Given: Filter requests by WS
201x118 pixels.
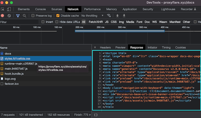Looking at the screenshot, I should click(154, 22).
